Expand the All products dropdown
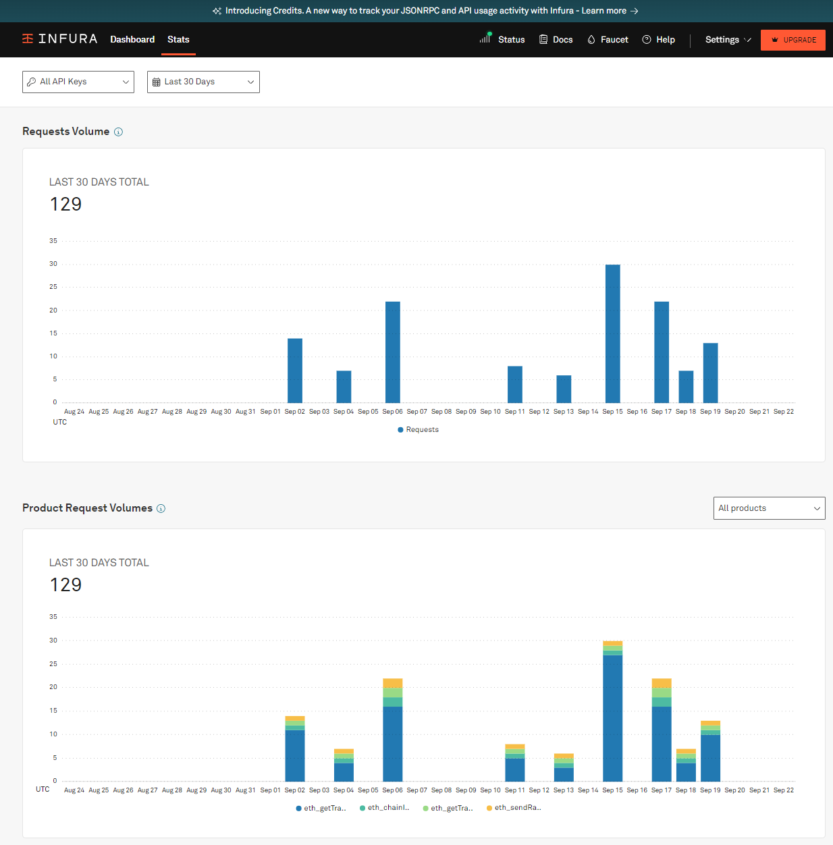833x845 pixels. point(769,508)
